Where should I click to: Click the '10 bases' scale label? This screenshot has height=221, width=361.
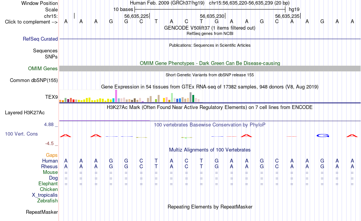[x=123, y=9]
